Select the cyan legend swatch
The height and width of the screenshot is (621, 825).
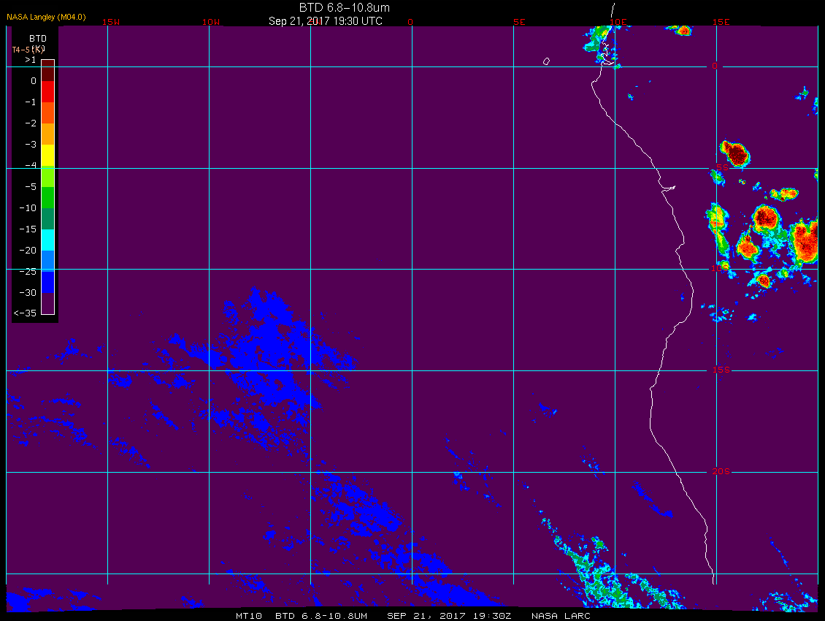(x=48, y=240)
